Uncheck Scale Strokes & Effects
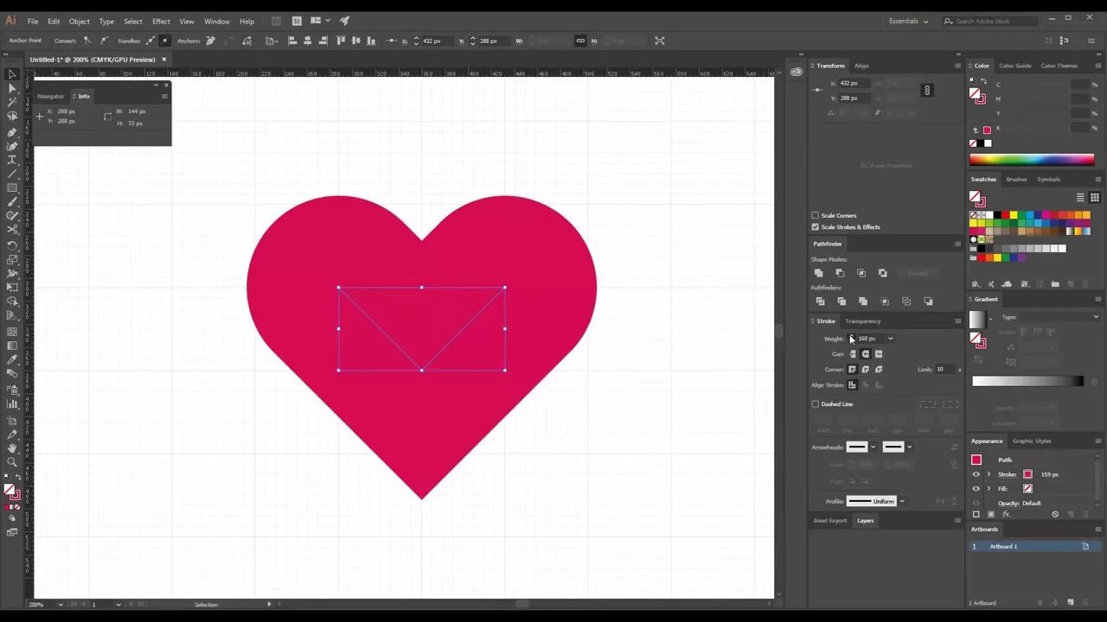The image size is (1107, 622). coord(815,227)
